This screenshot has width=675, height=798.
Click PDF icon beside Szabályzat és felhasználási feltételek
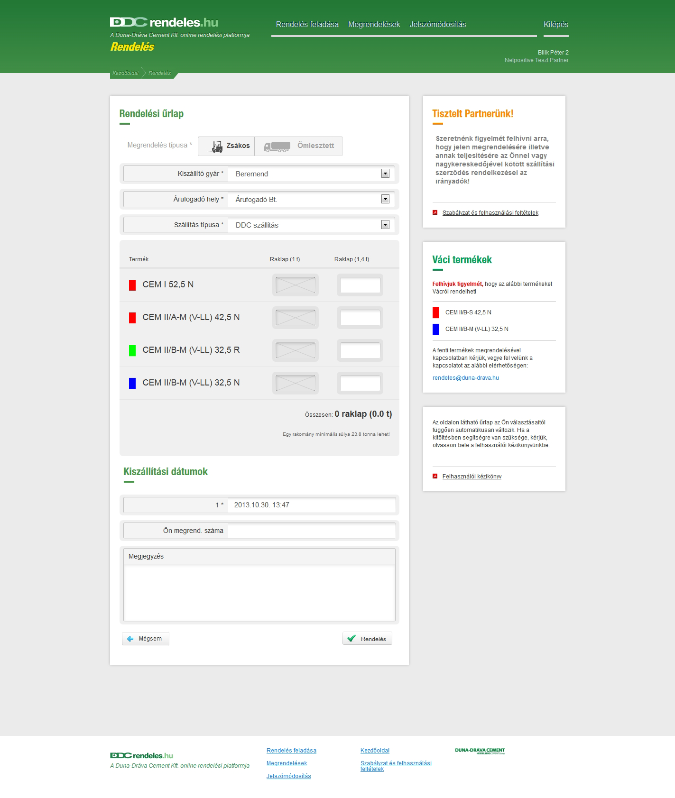tap(435, 212)
